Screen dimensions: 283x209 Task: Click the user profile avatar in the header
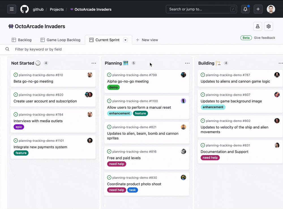tap(271, 9)
